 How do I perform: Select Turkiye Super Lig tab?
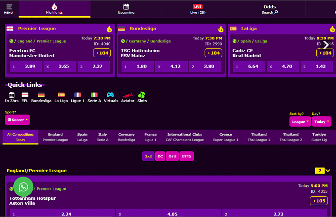[x=319, y=137]
